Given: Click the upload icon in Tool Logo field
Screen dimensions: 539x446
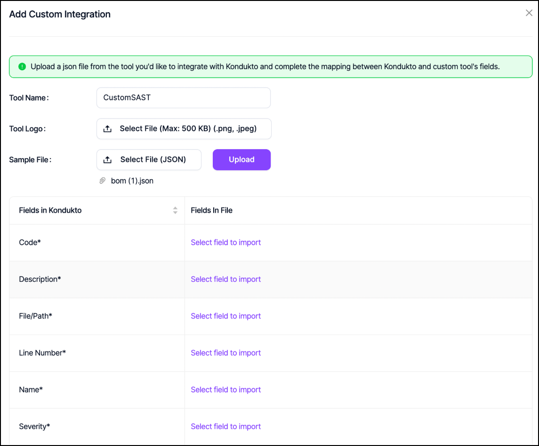Looking at the screenshot, I should tap(107, 129).
